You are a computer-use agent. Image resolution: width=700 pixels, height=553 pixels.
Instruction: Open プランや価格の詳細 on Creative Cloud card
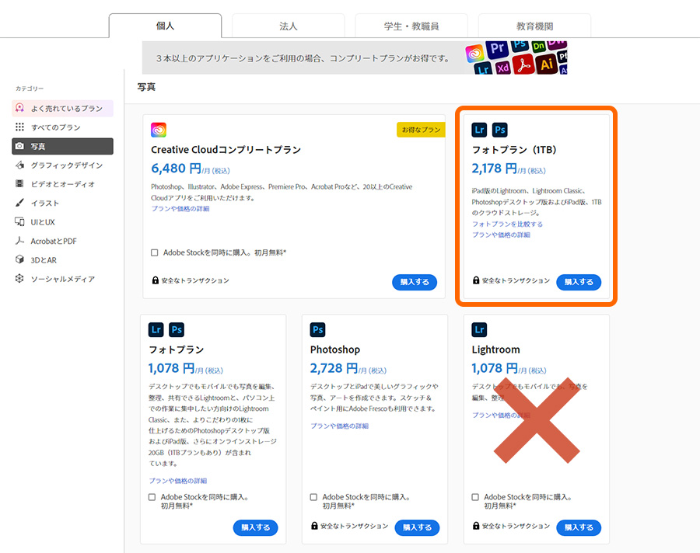180,209
